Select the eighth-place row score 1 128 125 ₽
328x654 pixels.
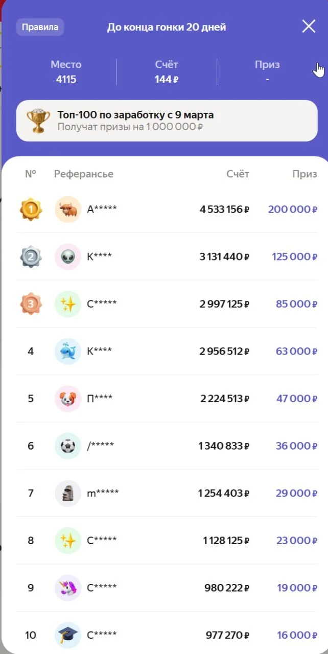pyautogui.click(x=224, y=541)
